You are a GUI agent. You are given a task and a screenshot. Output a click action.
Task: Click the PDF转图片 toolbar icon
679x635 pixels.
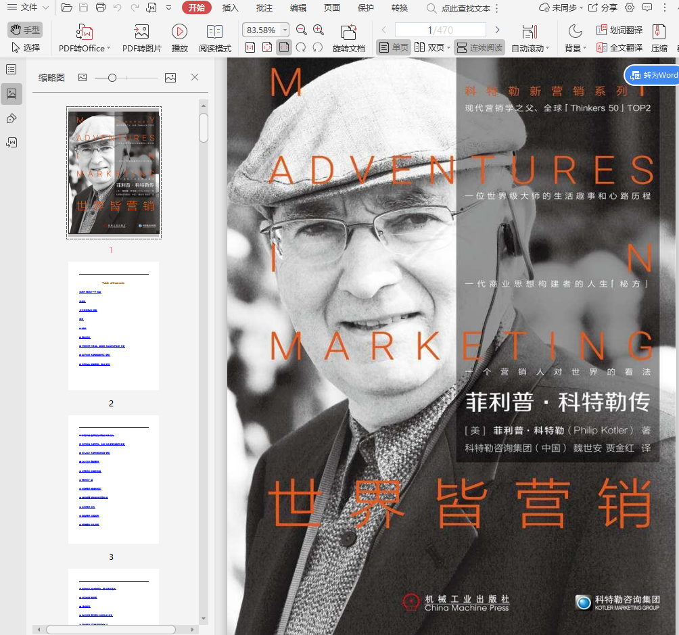[141, 32]
